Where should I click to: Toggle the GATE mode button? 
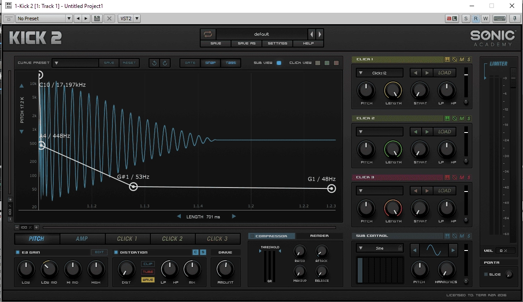click(190, 63)
